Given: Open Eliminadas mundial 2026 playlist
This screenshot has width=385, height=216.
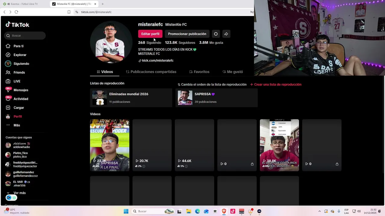Looking at the screenshot, I should pos(131,98).
